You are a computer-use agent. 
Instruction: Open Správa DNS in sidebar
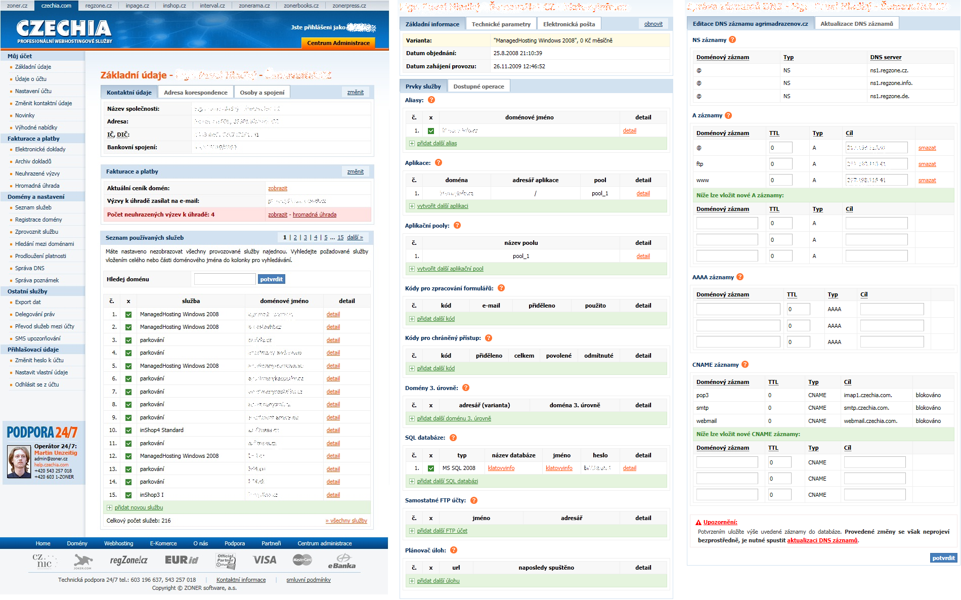[x=29, y=268]
